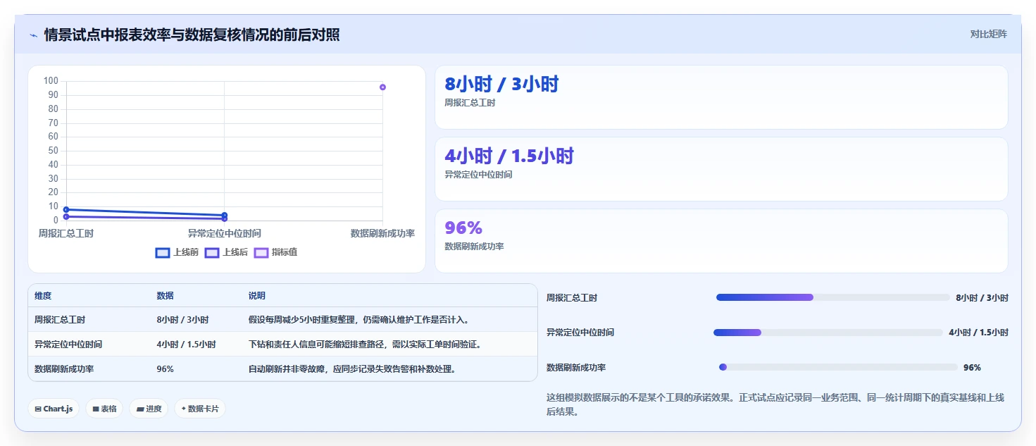Open the 8小时 / 3小时 data card
Screen dimensions: 1036x446
tap(721, 97)
